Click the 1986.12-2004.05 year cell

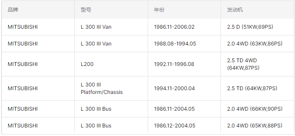tap(175, 126)
